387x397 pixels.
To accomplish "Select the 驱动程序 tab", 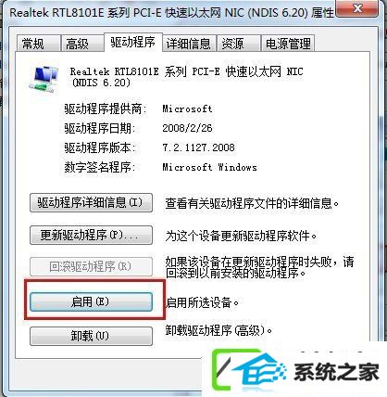I will [x=133, y=42].
